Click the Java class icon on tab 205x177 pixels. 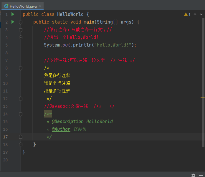click(6, 6)
